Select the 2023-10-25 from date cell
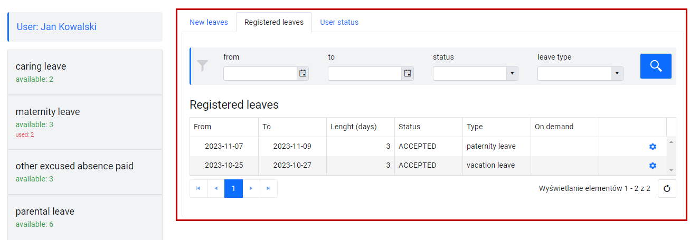690x240 pixels. tap(224, 166)
